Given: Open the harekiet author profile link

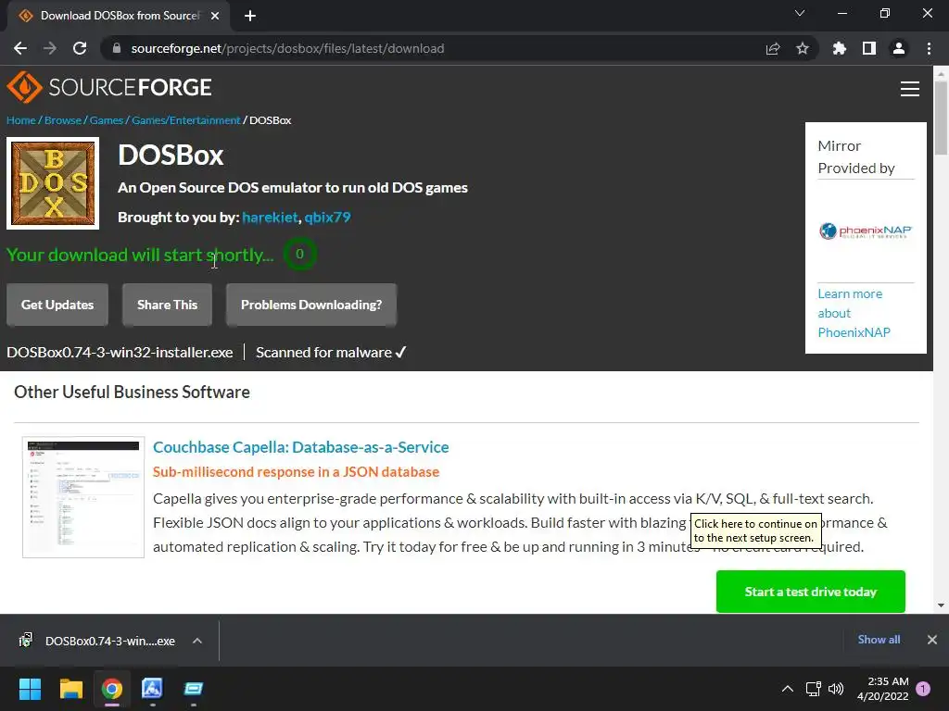Looking at the screenshot, I should [270, 217].
